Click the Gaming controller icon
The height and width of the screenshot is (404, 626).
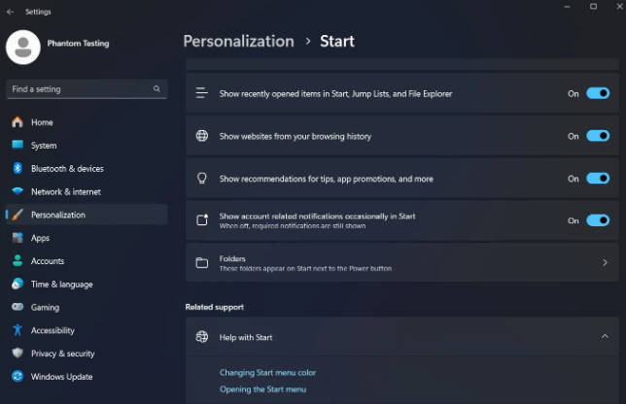click(x=17, y=307)
